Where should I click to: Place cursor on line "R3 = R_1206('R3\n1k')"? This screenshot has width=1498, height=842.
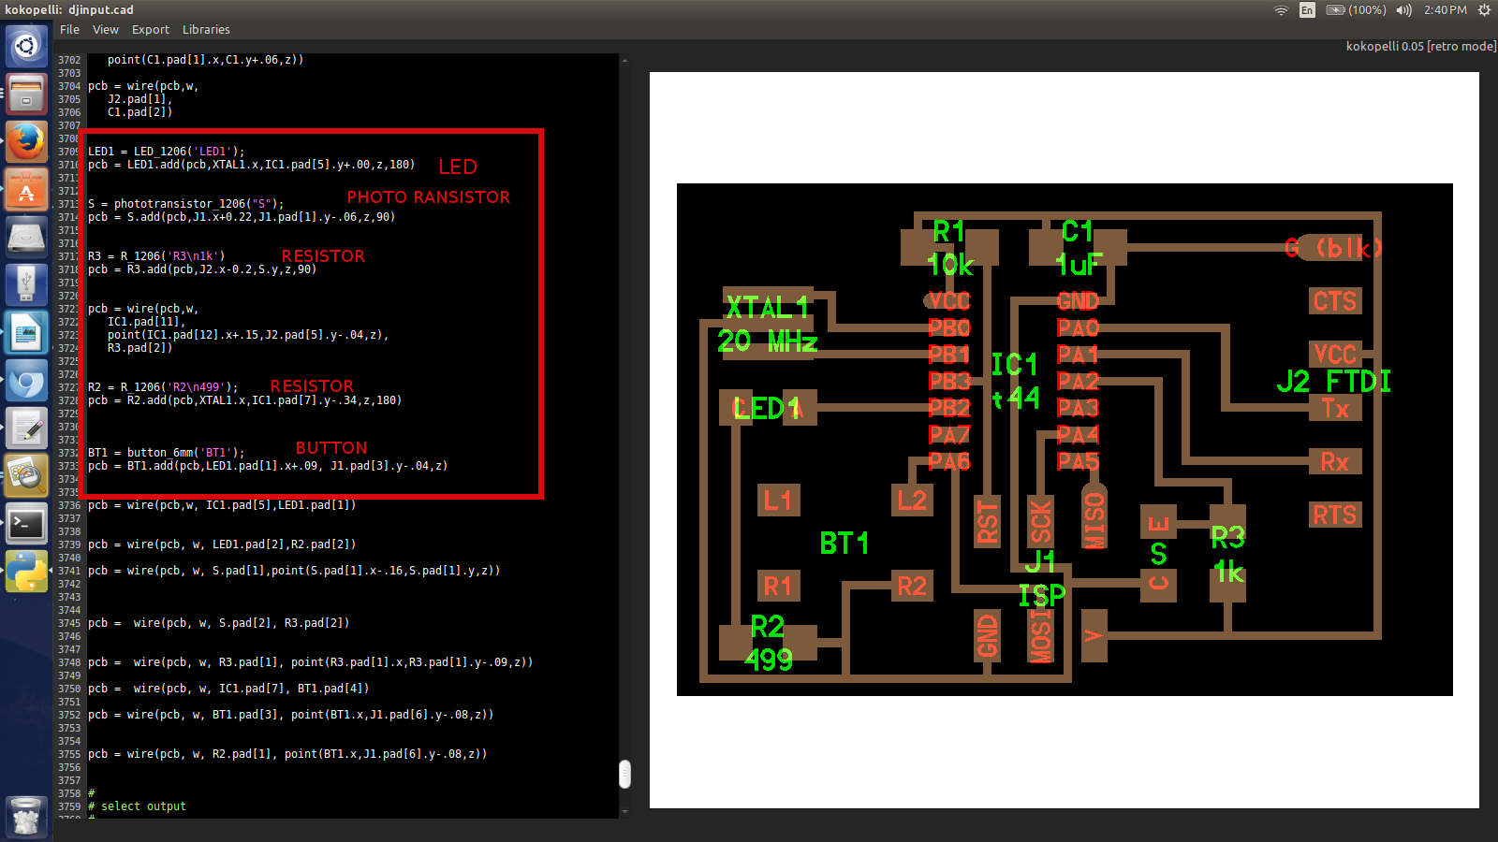click(156, 256)
